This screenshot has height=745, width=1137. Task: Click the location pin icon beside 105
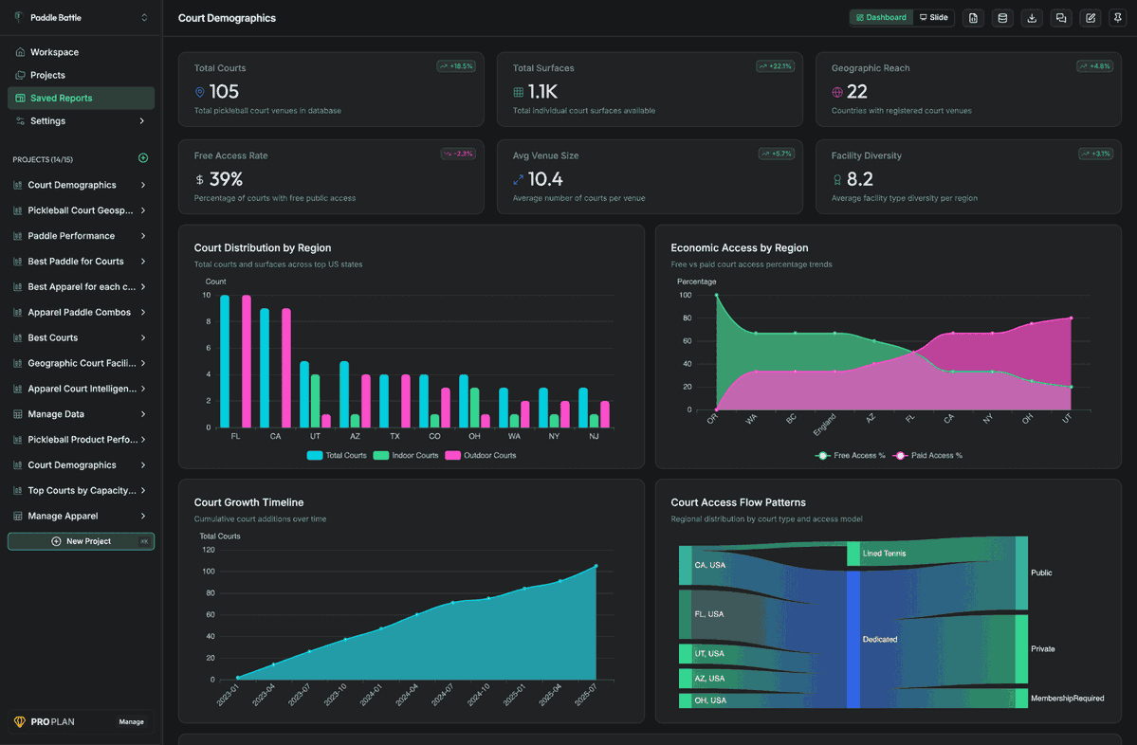coord(199,92)
